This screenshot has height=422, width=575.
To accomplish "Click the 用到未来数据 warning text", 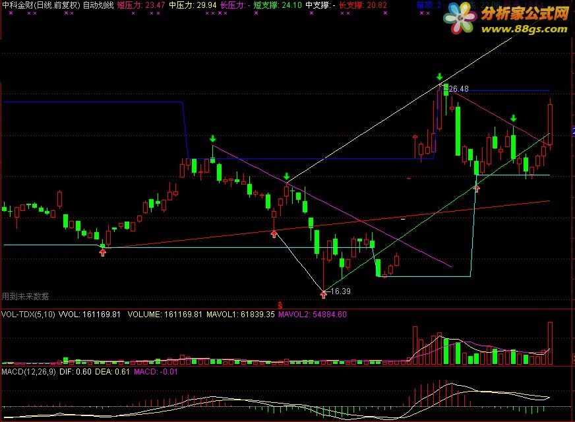I will [25, 296].
